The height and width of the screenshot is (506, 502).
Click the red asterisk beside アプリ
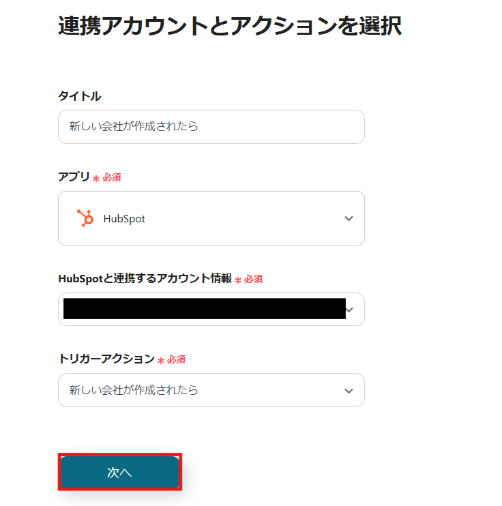(96, 178)
